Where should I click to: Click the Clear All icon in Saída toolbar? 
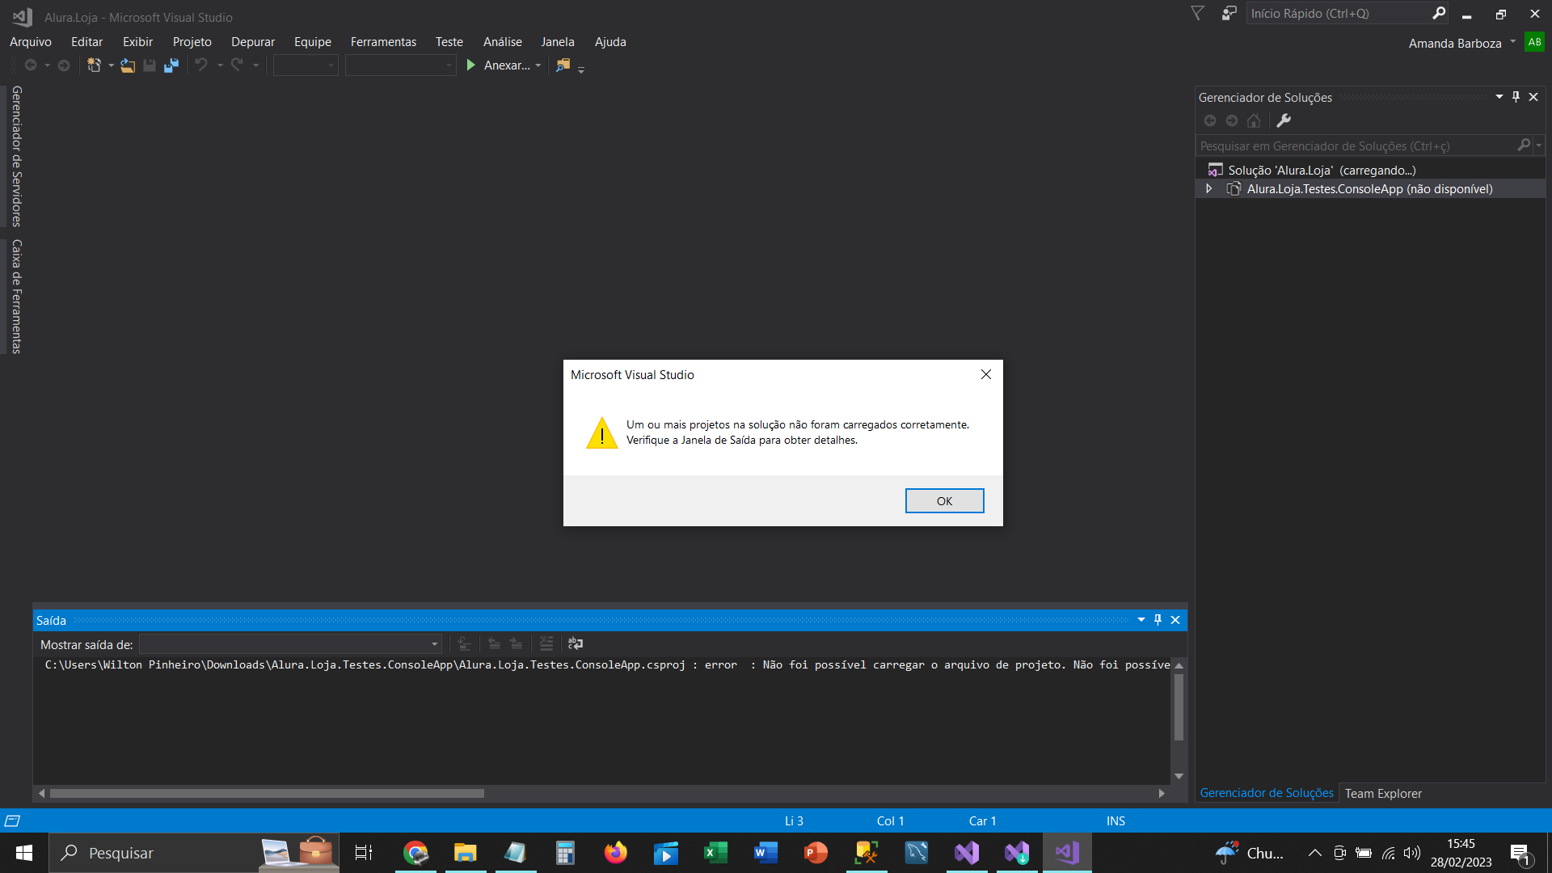click(546, 643)
